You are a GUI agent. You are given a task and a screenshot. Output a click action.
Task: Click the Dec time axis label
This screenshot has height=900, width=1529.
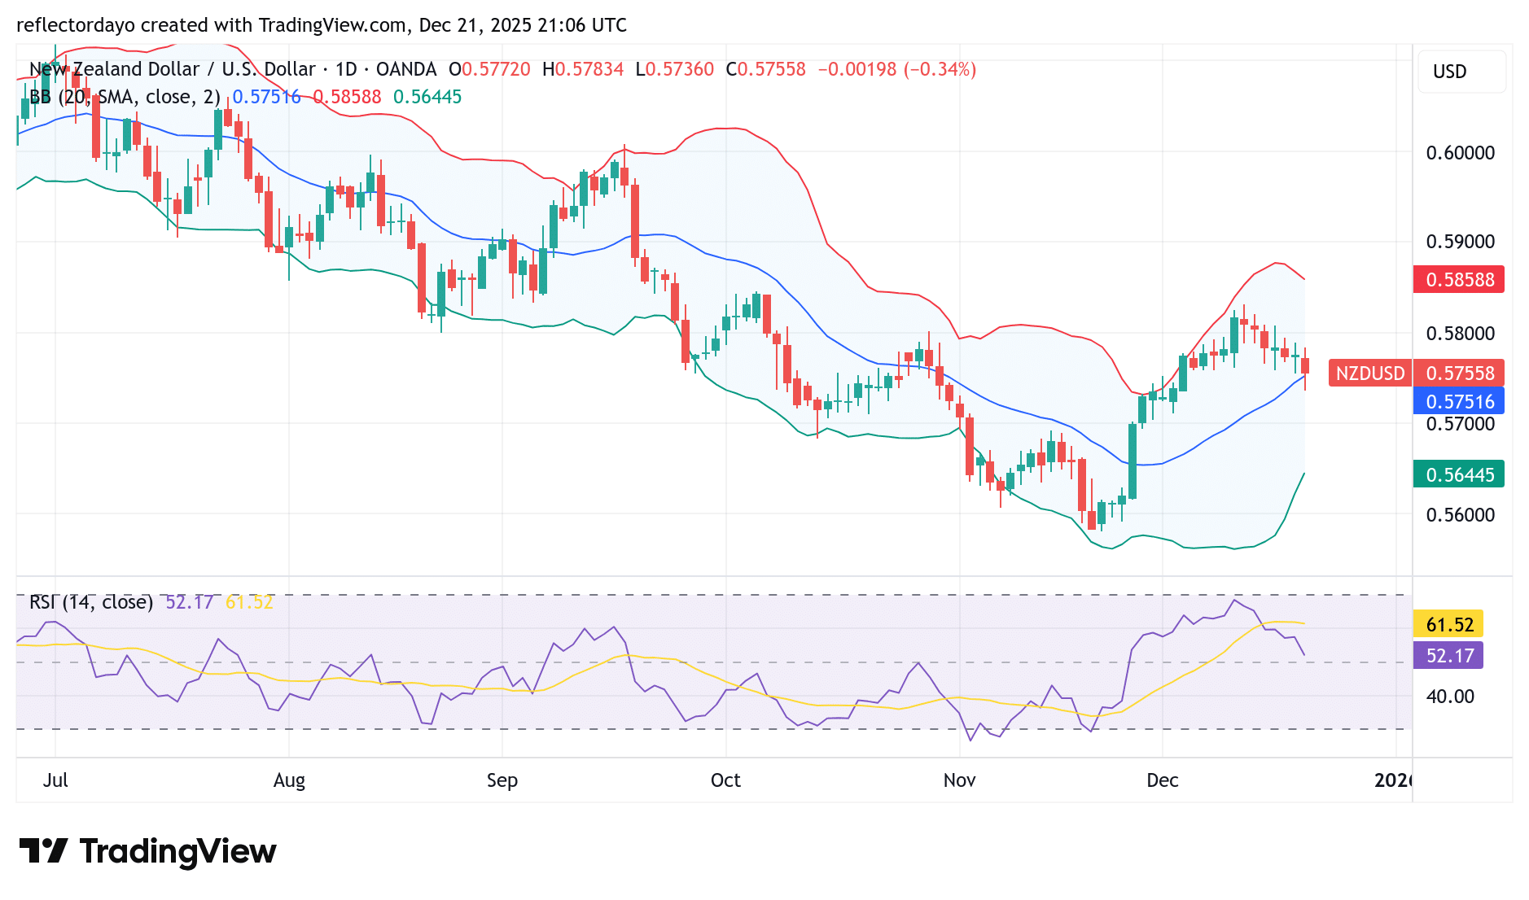click(x=1163, y=780)
